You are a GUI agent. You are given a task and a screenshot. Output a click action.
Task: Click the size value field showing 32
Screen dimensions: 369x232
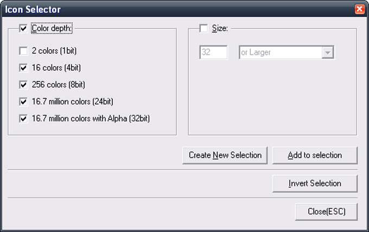pos(213,52)
